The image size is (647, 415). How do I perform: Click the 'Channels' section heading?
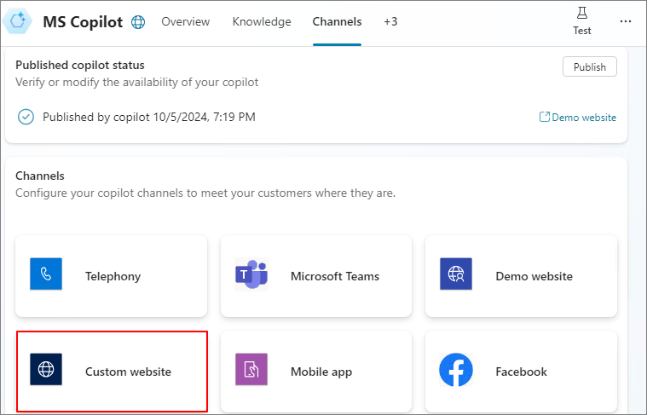coord(40,176)
